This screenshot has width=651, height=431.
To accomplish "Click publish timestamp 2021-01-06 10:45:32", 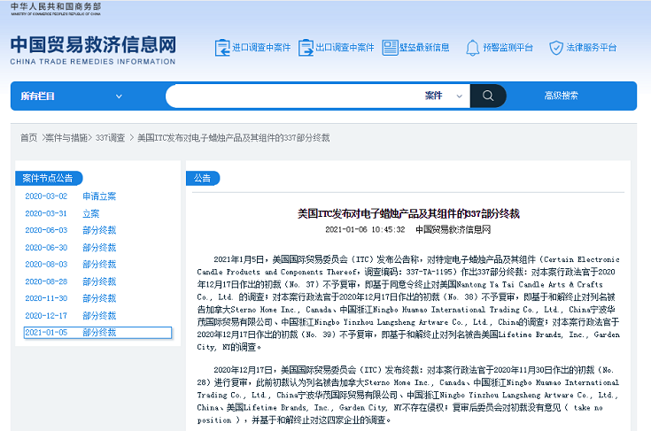I will point(365,229).
